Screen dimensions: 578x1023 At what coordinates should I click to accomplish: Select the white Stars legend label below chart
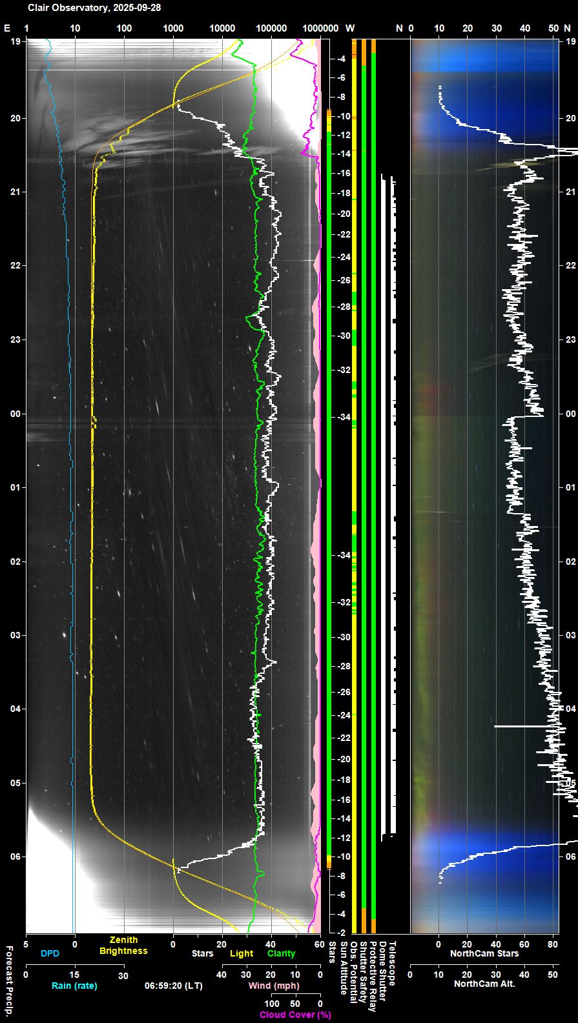(x=202, y=953)
